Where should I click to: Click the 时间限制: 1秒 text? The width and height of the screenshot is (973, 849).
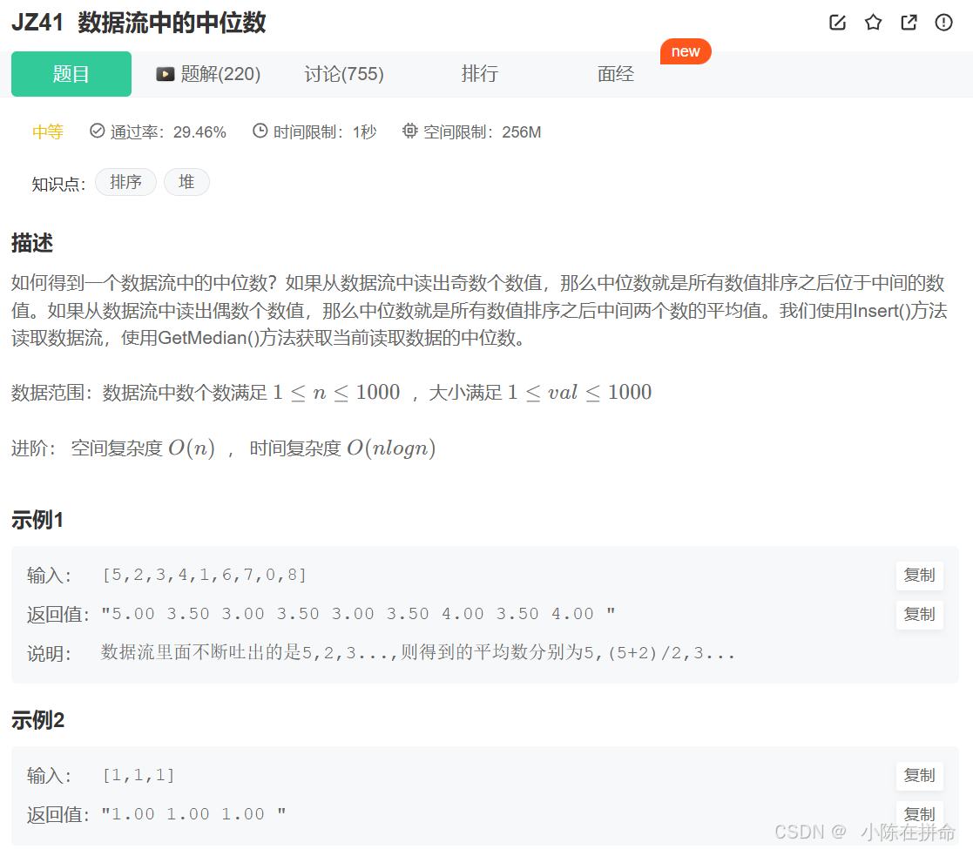pos(325,132)
